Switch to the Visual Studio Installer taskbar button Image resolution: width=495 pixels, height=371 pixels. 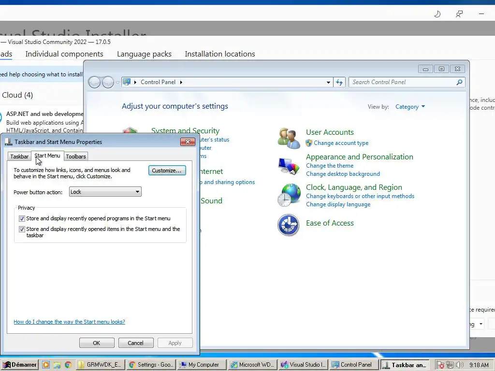click(304, 365)
